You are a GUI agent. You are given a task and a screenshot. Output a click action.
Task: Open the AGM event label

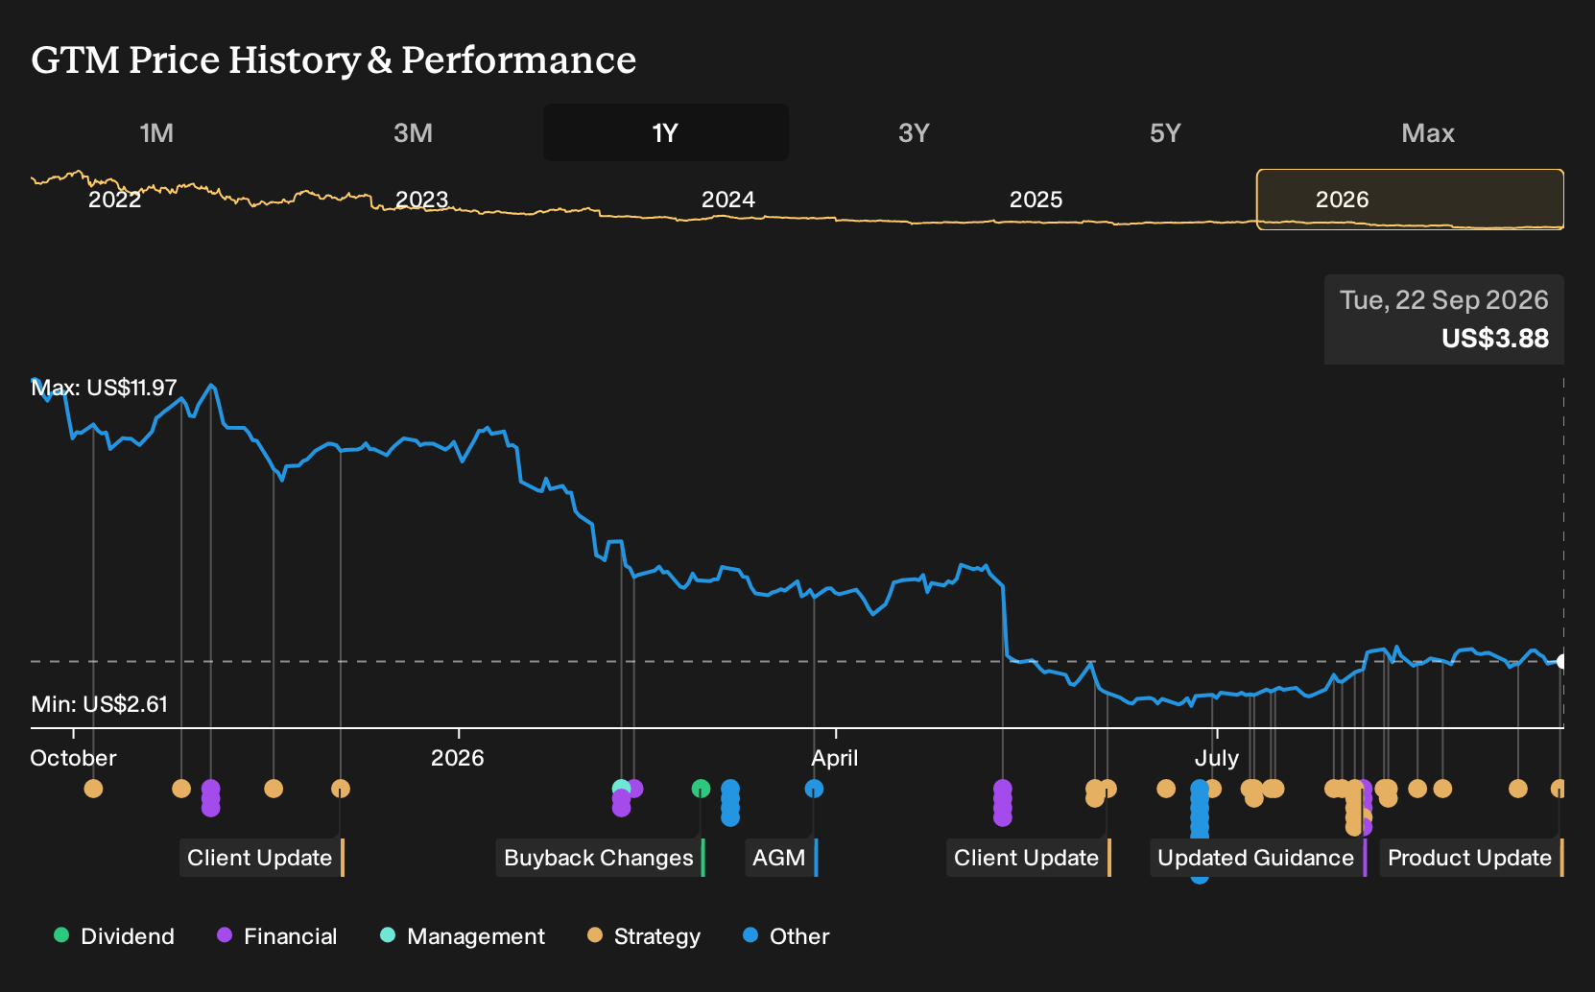781,858
